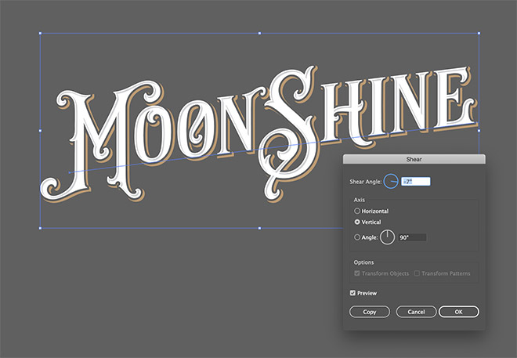Choose the Angle axis radio option
The image size is (517, 358).
(358, 237)
